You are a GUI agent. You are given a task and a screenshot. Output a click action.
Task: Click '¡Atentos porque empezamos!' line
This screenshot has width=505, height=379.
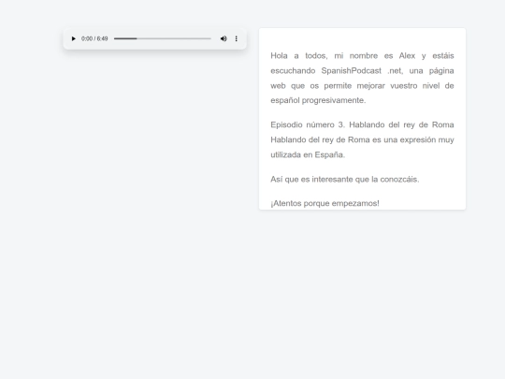pos(325,203)
